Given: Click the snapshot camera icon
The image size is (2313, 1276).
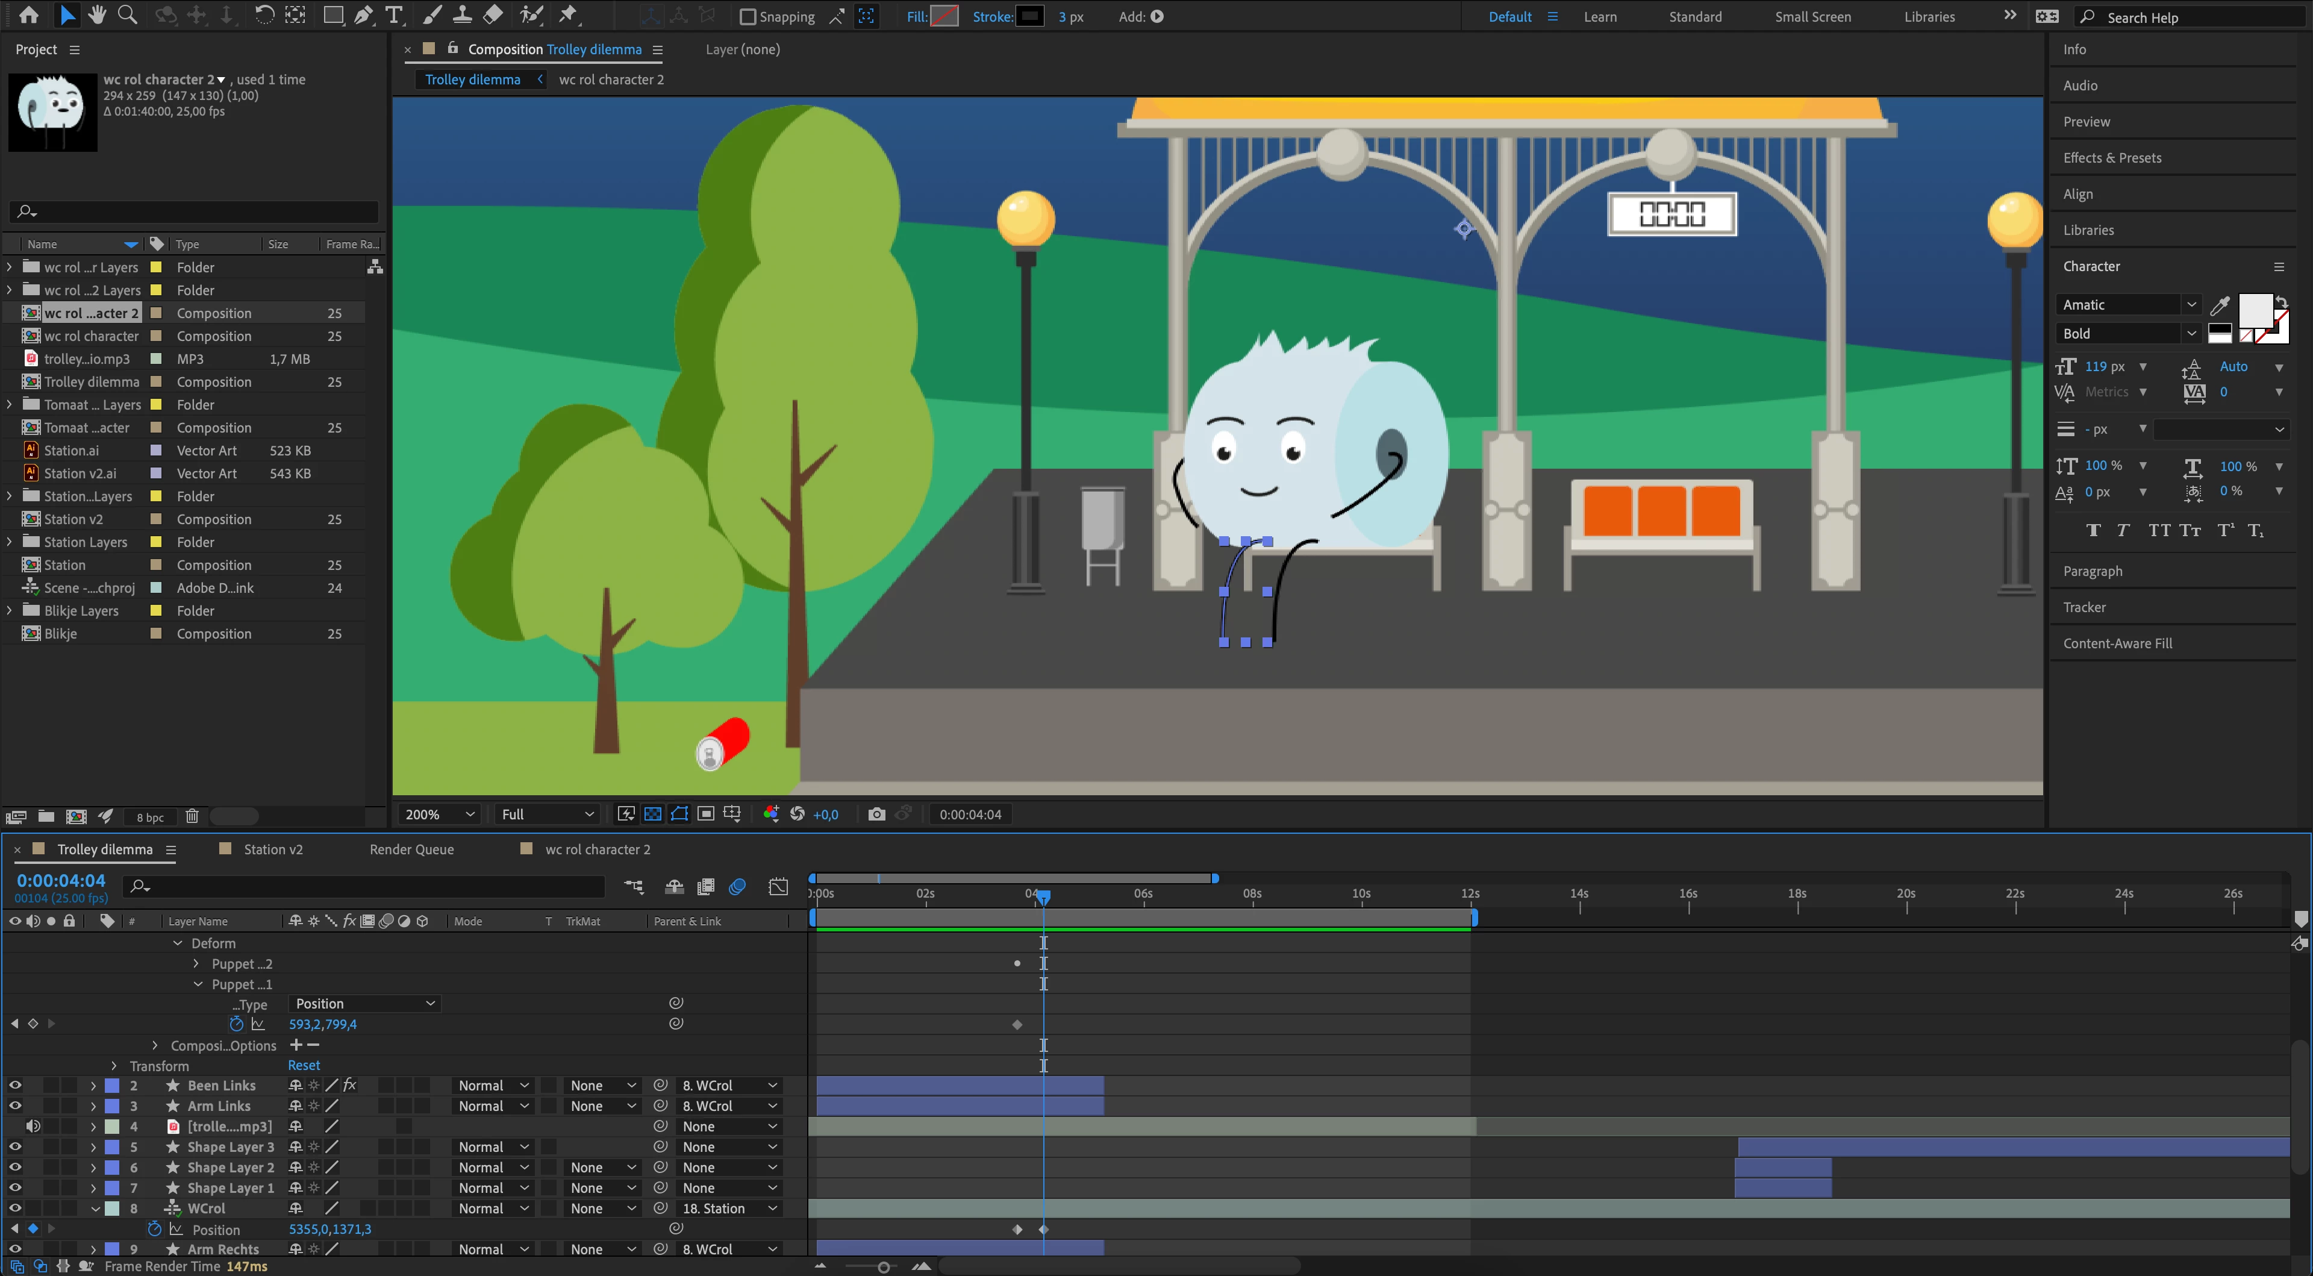Looking at the screenshot, I should (x=876, y=815).
